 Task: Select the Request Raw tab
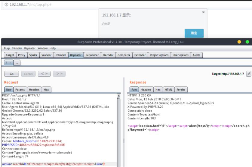pyautogui.click(x=9, y=90)
